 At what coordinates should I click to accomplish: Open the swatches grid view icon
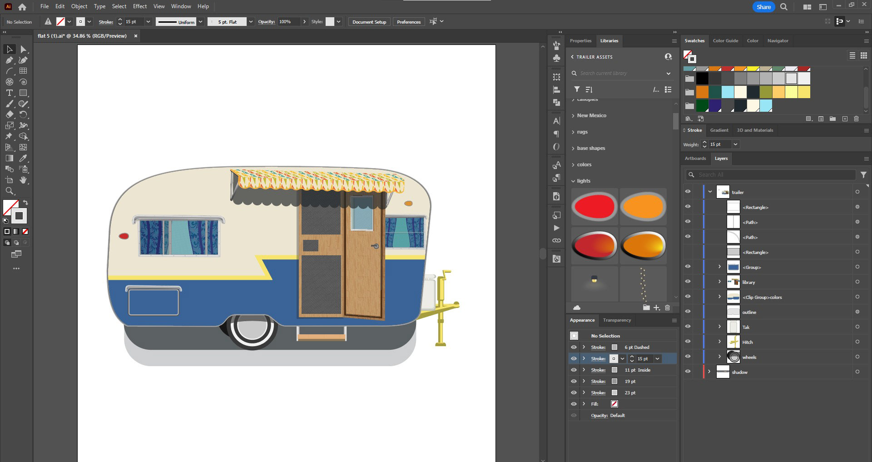[864, 55]
